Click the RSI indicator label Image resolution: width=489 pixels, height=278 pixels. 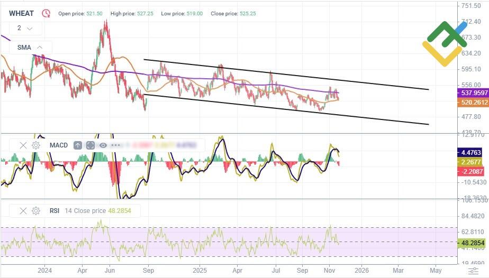coord(55,211)
